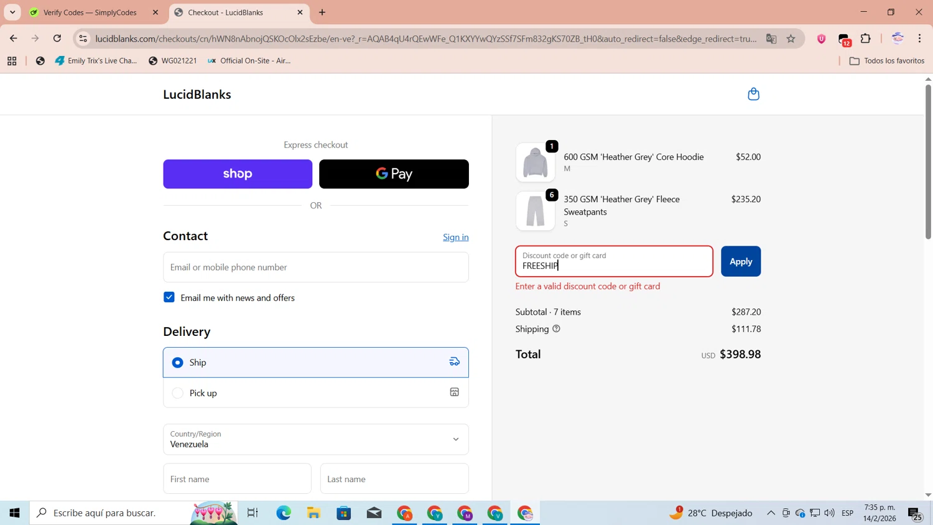
Task: Click the shipping info help icon
Action: pyautogui.click(x=556, y=328)
